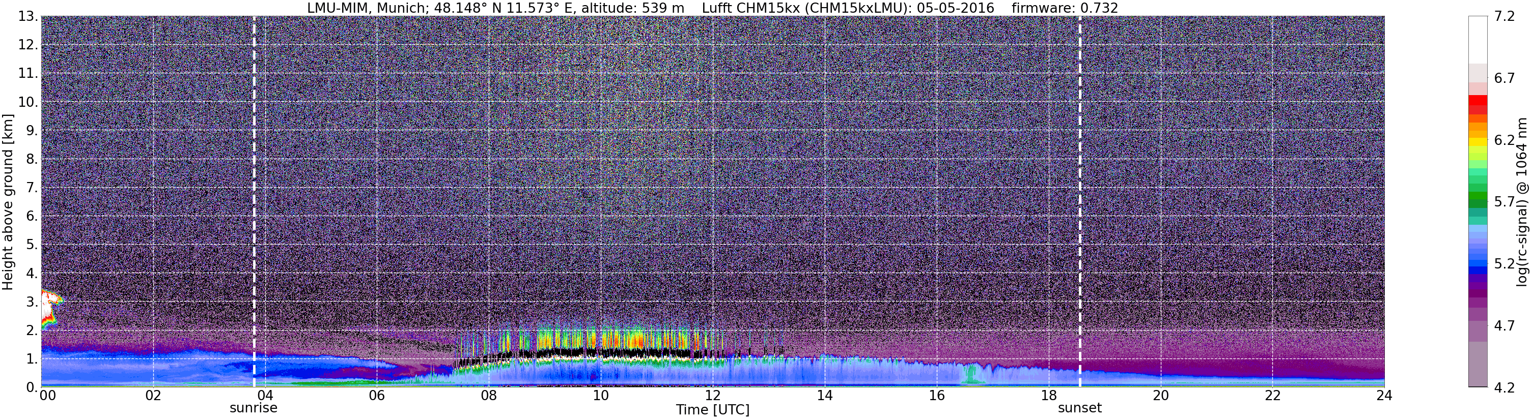Click the 24 tick label on the time axis
Viewport: 1532px width, 420px height.
[1384, 396]
